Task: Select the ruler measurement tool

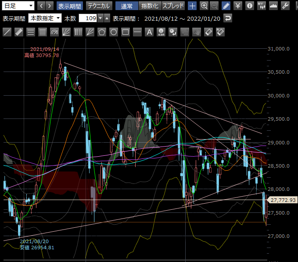Action: (19, 32)
